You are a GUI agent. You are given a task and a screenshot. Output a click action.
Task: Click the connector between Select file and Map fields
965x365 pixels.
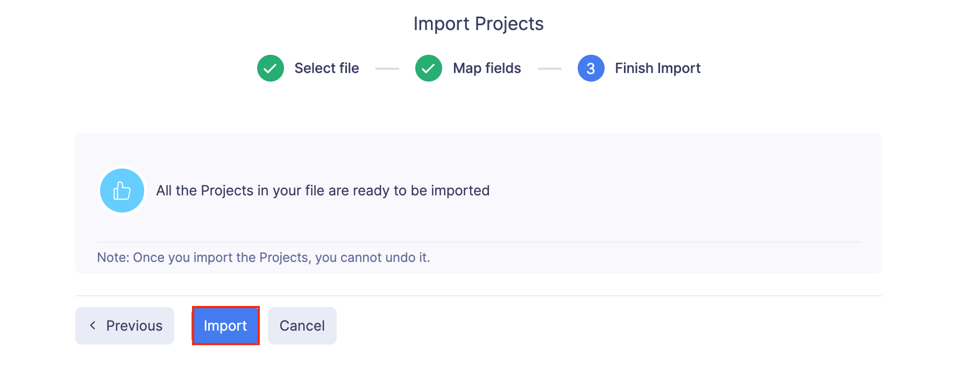(387, 68)
